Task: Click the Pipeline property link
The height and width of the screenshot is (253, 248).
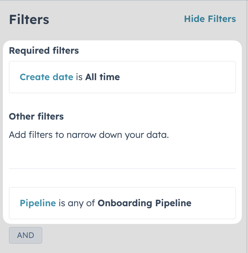Action: [x=38, y=203]
